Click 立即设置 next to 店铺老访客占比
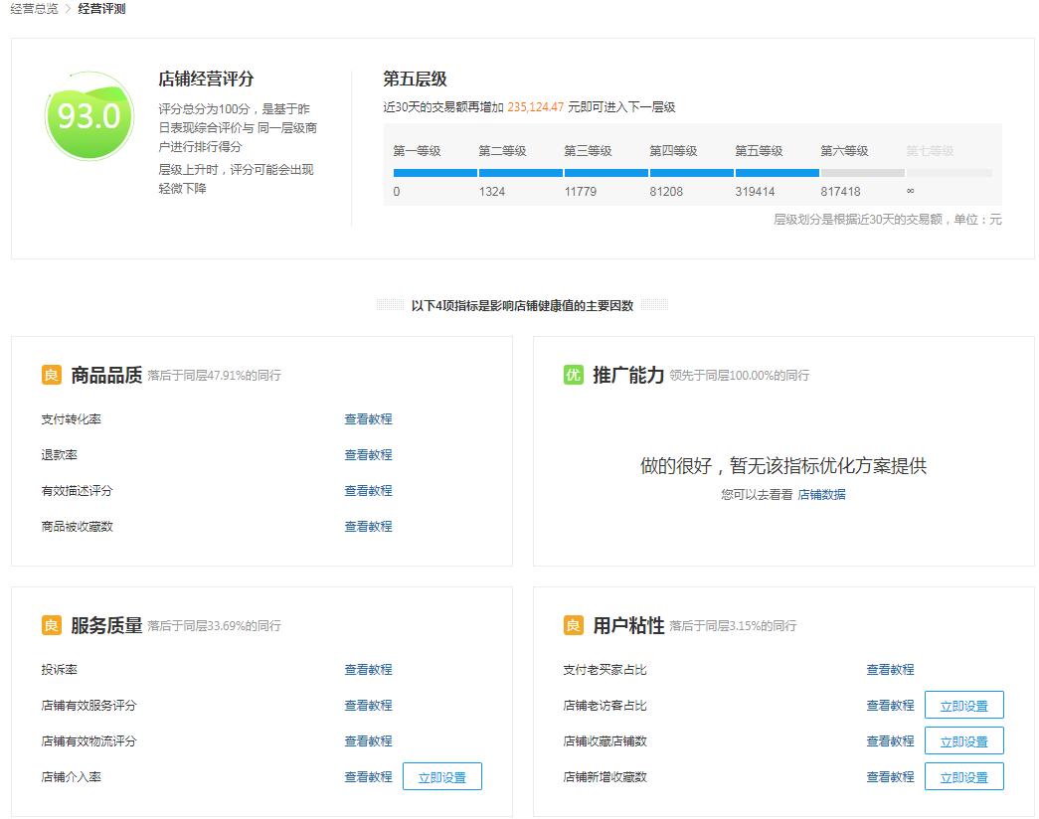 click(963, 705)
